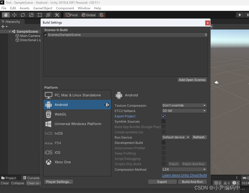Toggle Deep Profiling checkbox
The image size is (249, 193).
[x=164, y=153]
